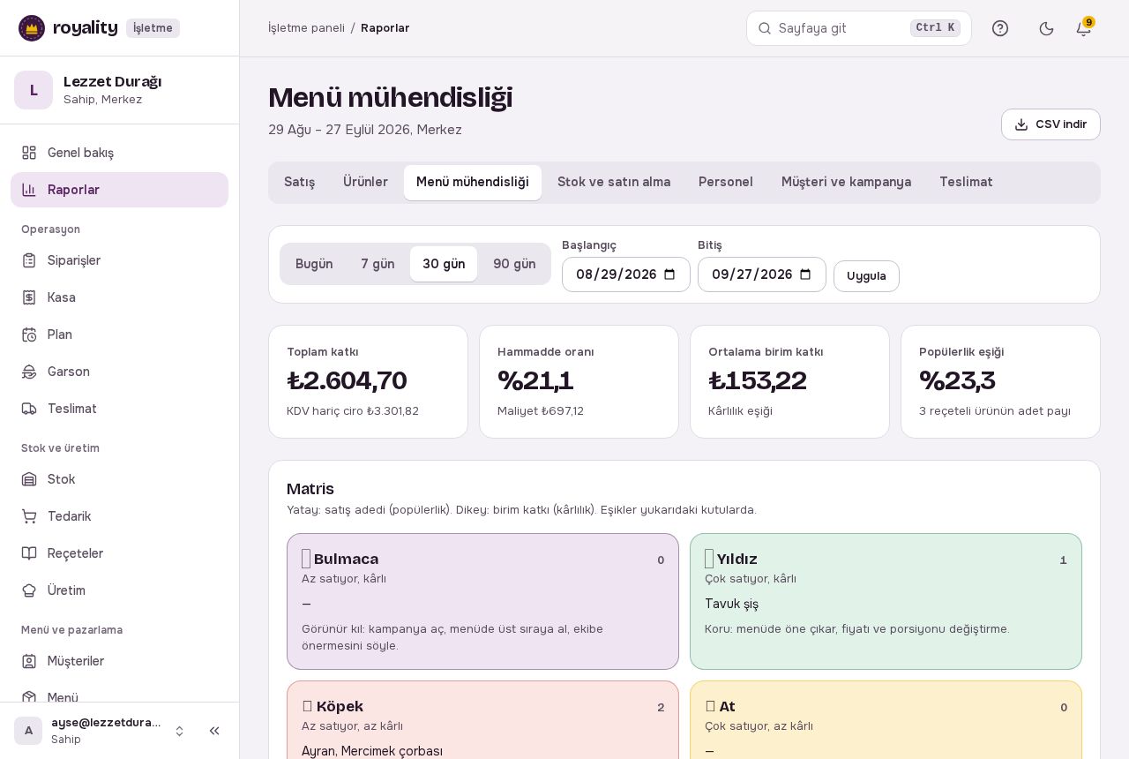1129x759 pixels.
Task: Switch to the Menü mühendisliği tab
Action: click(473, 183)
